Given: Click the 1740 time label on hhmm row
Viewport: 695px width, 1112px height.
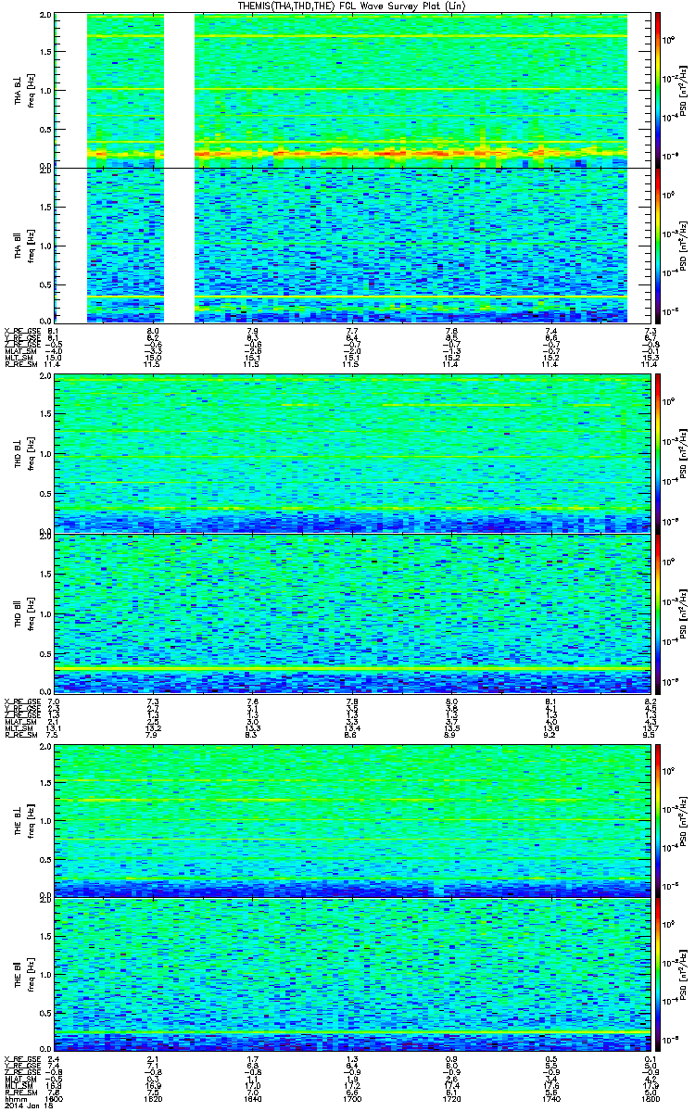Looking at the screenshot, I should point(550,1099).
